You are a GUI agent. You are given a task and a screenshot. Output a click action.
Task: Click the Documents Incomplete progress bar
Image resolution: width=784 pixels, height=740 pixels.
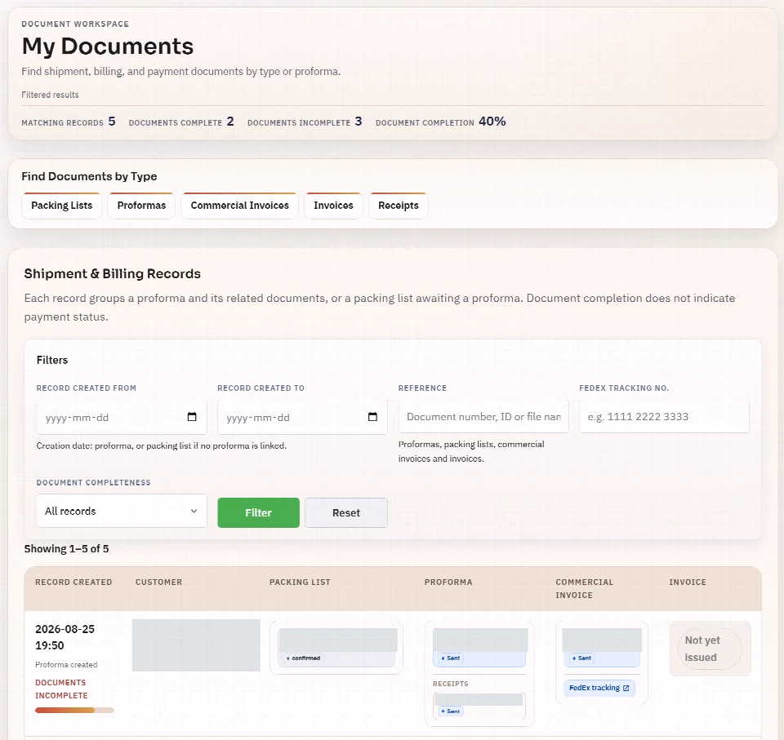[74, 710]
